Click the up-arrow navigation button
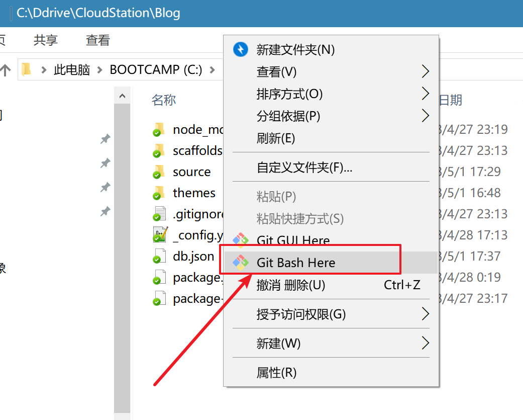 [x=5, y=70]
